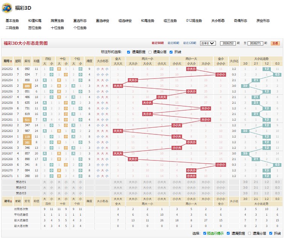
Task: Pick 大大大 cell in 预选行1 row
Action: (118, 182)
